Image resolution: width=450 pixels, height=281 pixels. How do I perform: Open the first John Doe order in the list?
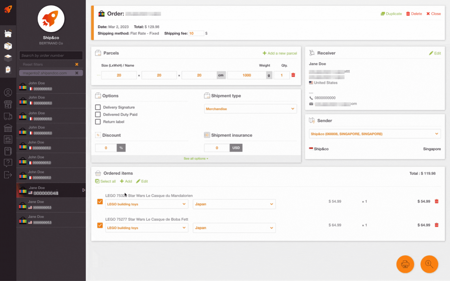pos(51,86)
